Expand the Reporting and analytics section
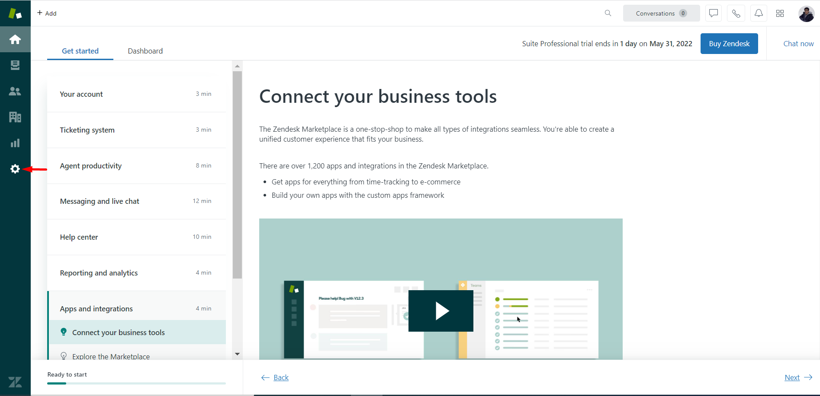 (136, 273)
